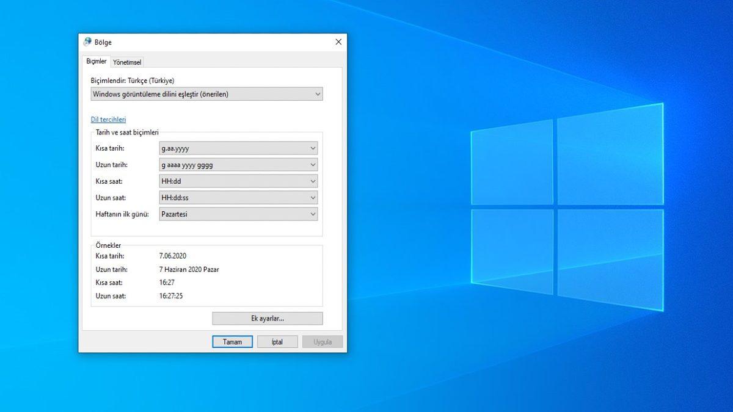The image size is (733, 412).
Task: Click the globe icon in the title bar
Action: 87,42
